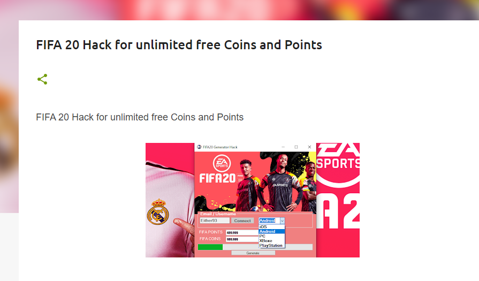Click the FIFA20 Generator Hack window icon
Screen dimensions: 479x281
[x=199, y=147]
